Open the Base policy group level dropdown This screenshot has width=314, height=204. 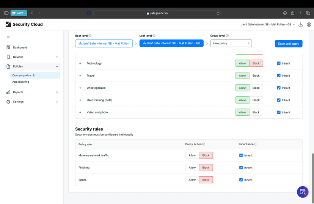[231, 43]
